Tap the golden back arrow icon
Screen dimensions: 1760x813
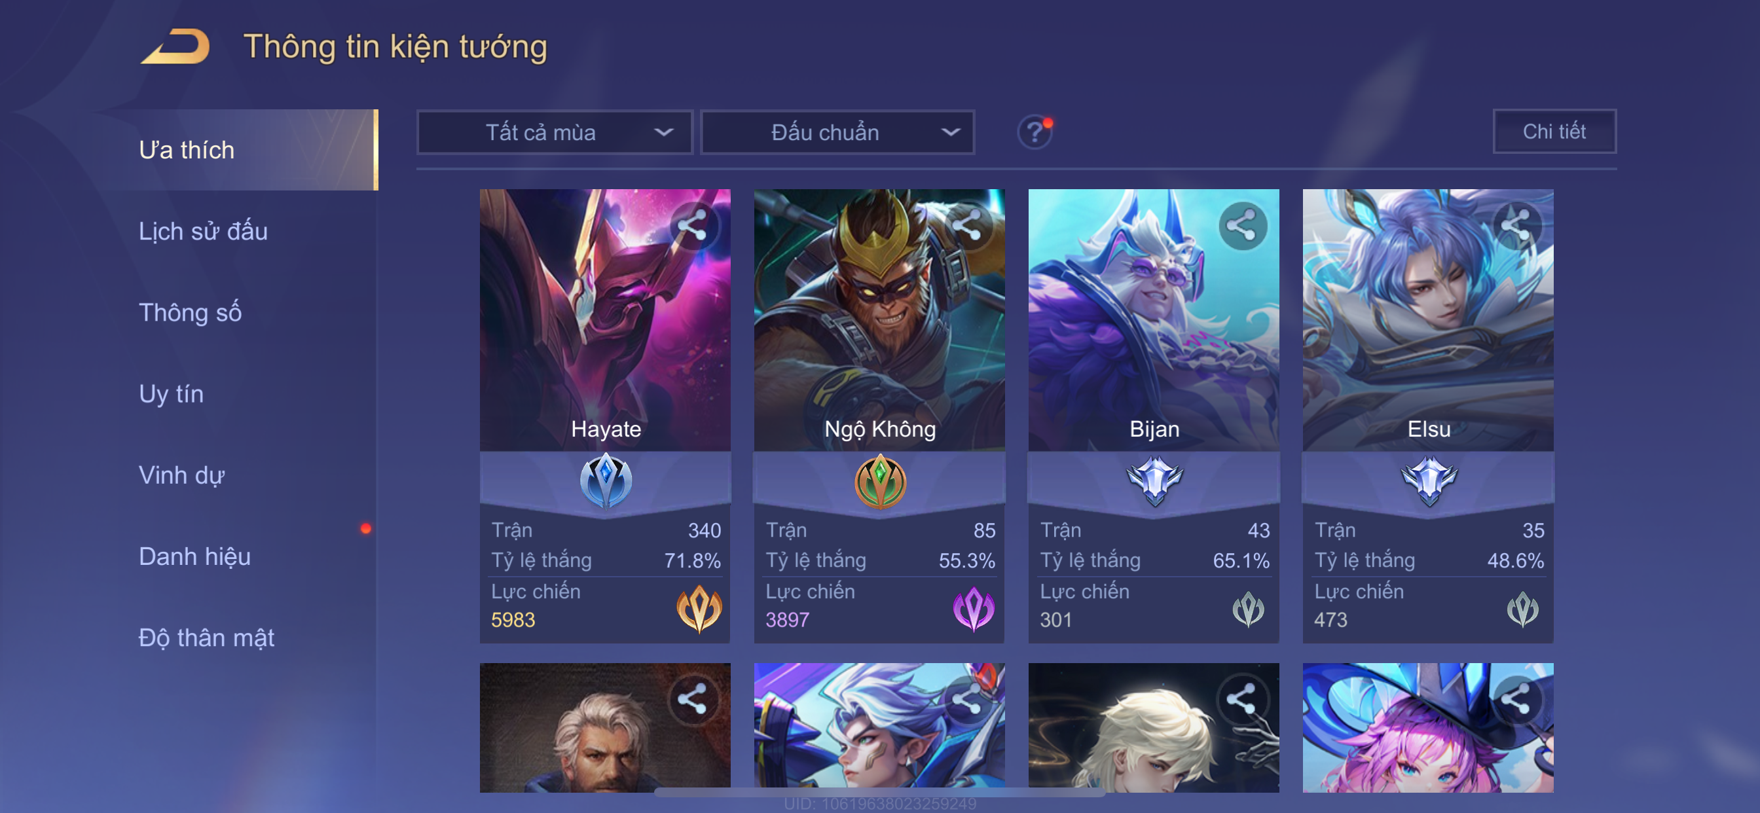click(175, 46)
